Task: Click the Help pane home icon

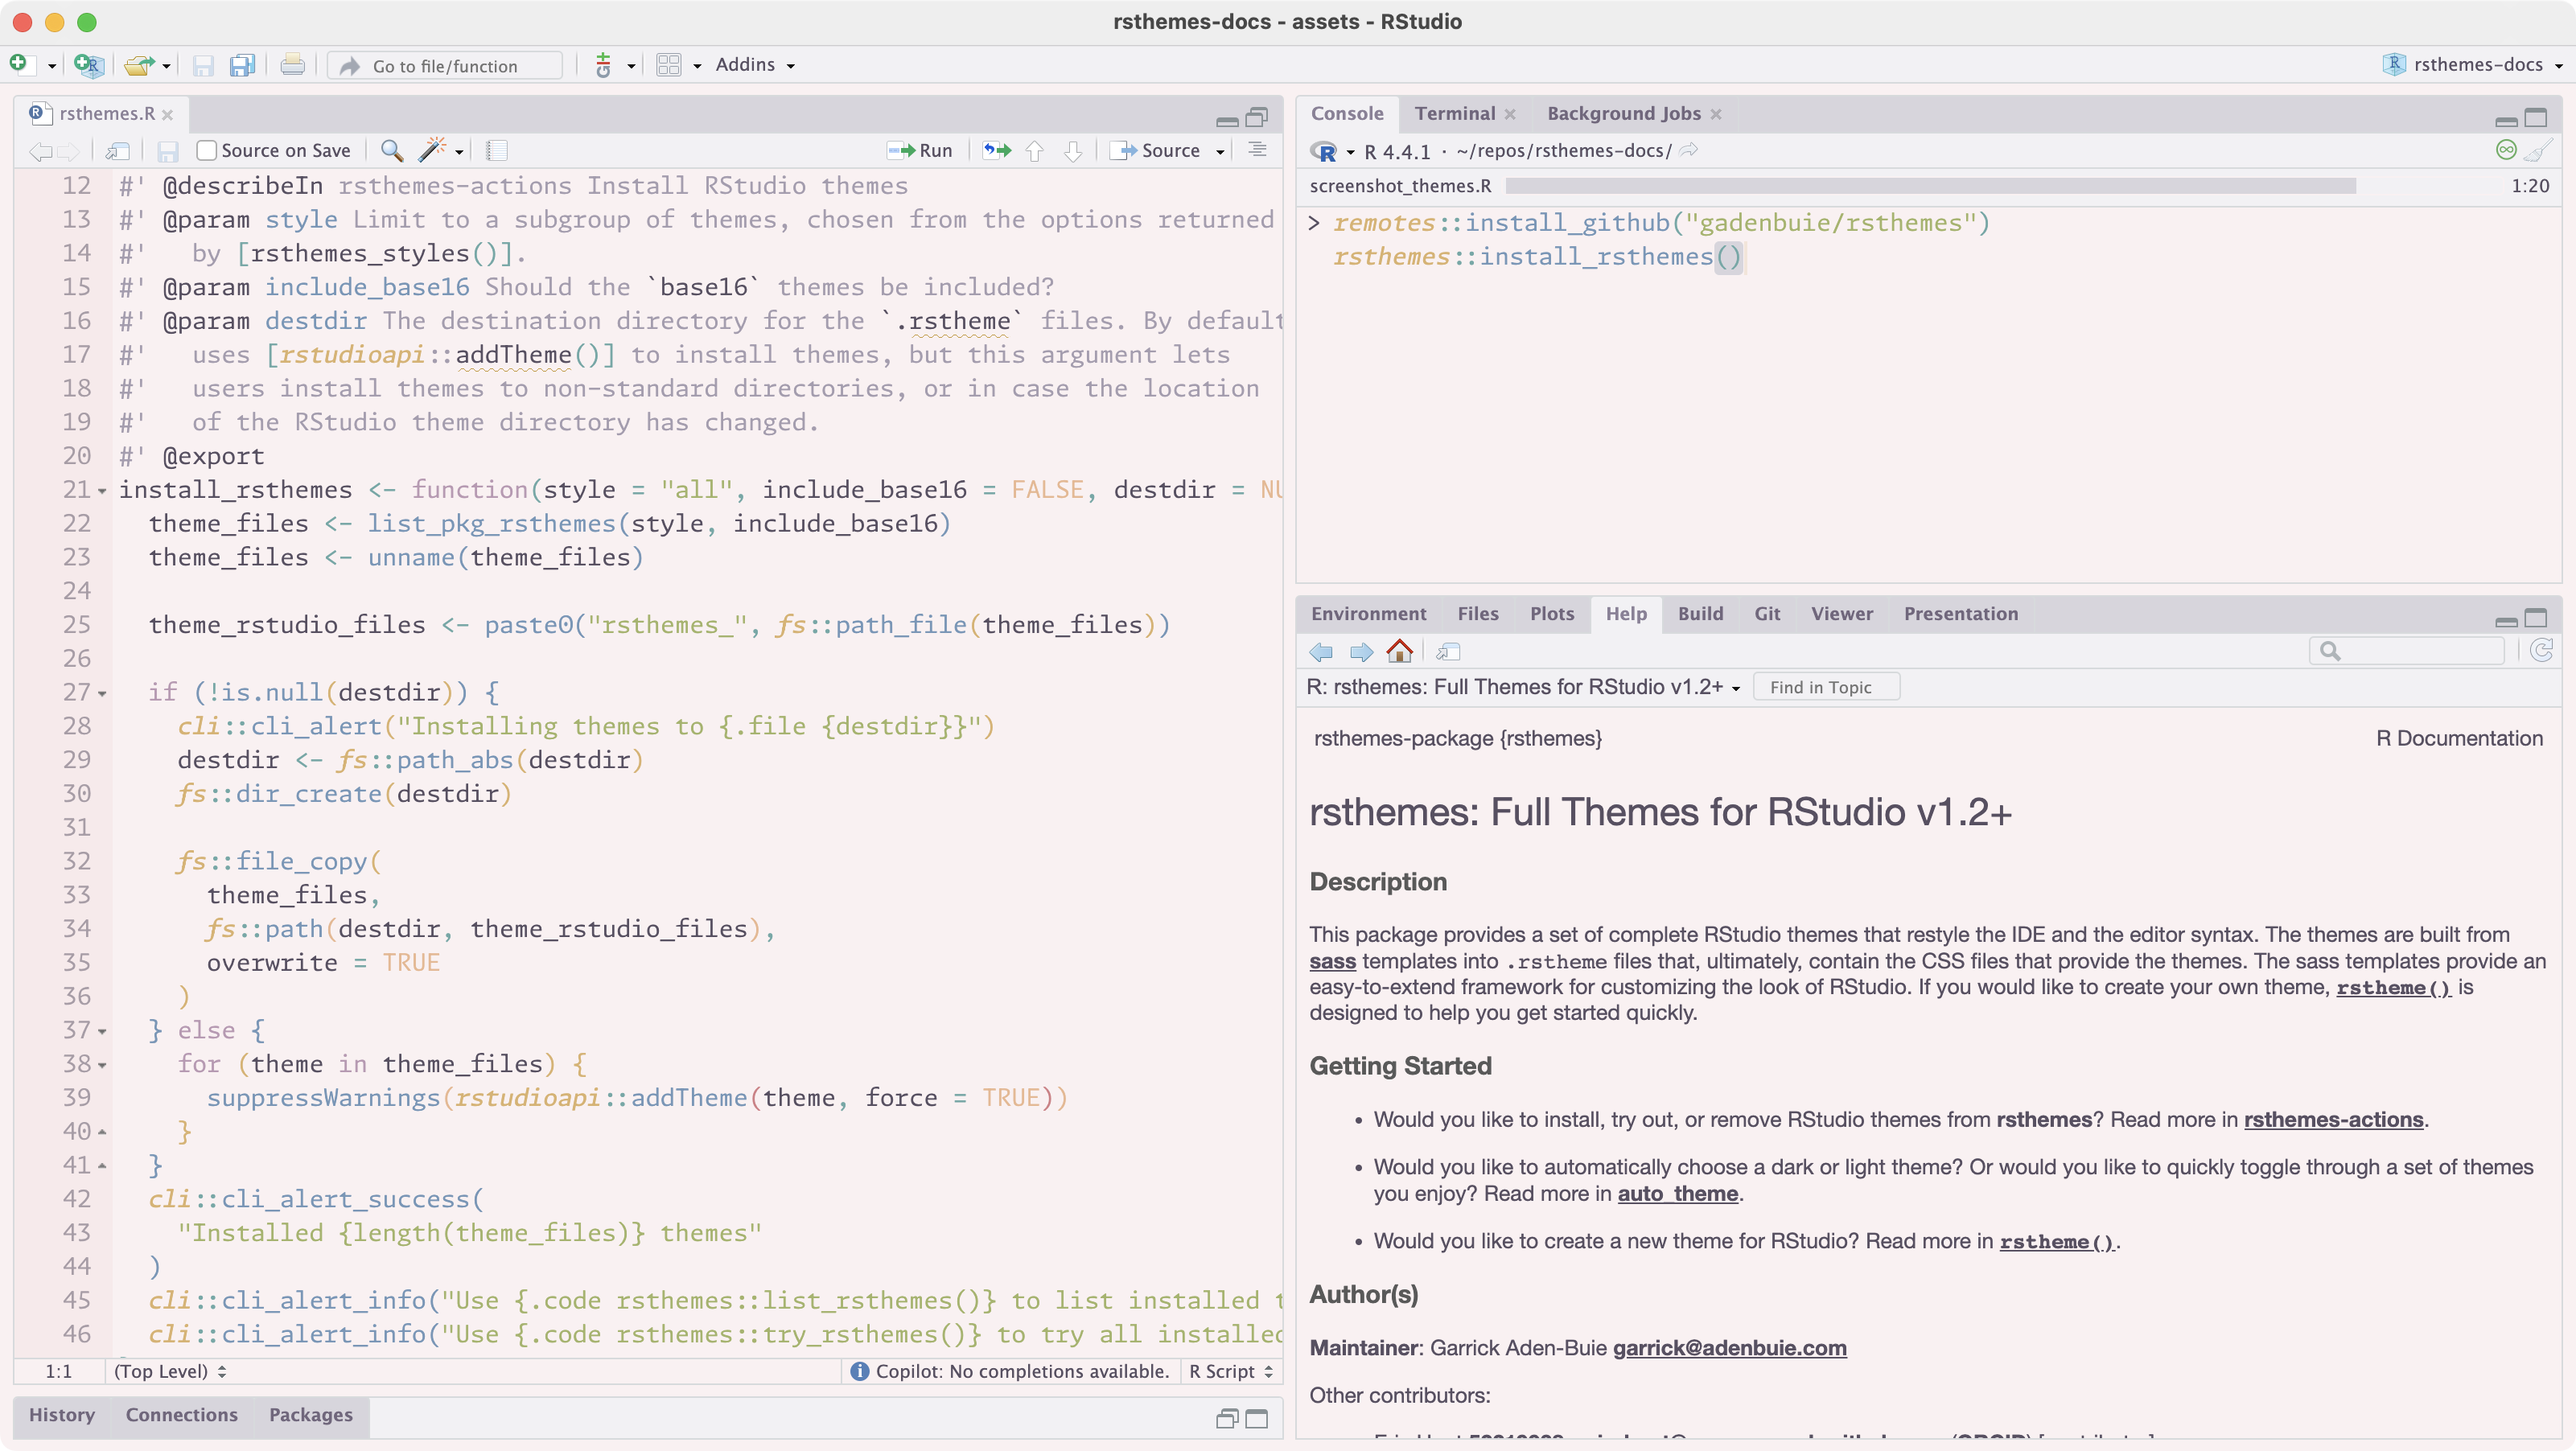Action: pyautogui.click(x=1399, y=652)
